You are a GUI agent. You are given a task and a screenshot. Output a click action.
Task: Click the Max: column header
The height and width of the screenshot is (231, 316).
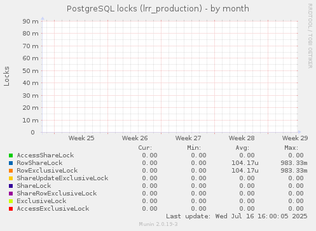[x=291, y=148]
